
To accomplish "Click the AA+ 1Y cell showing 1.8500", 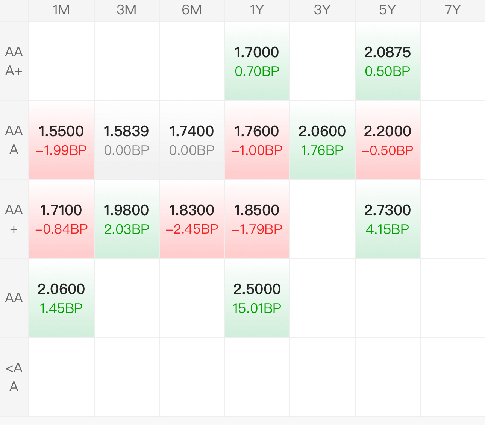I will coord(257,219).
